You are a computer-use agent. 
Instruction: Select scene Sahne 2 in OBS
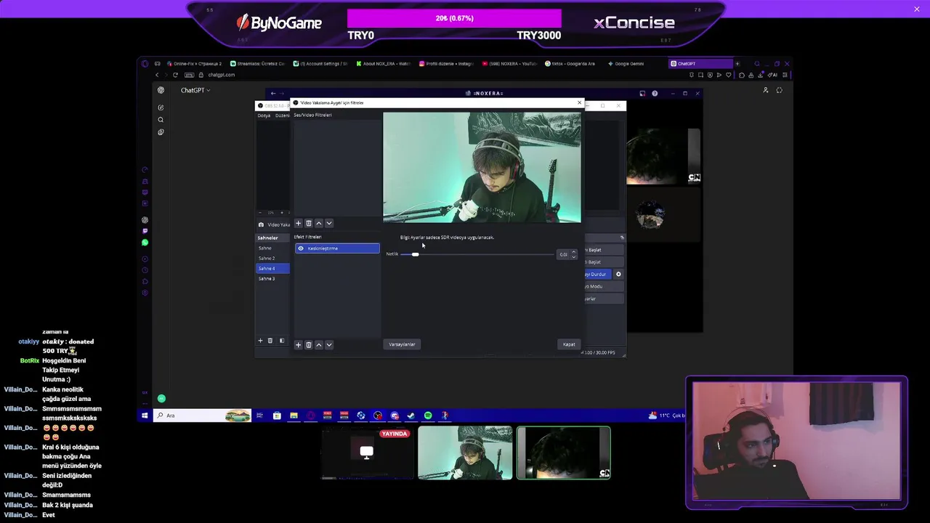click(x=273, y=259)
